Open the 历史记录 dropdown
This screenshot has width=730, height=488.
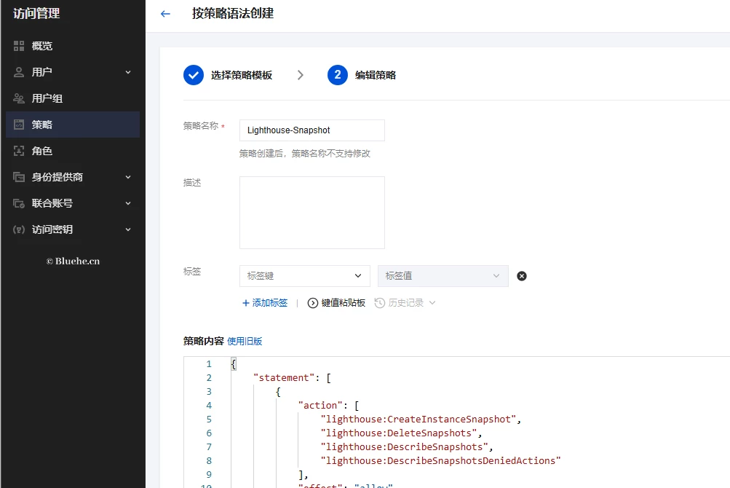coord(405,303)
